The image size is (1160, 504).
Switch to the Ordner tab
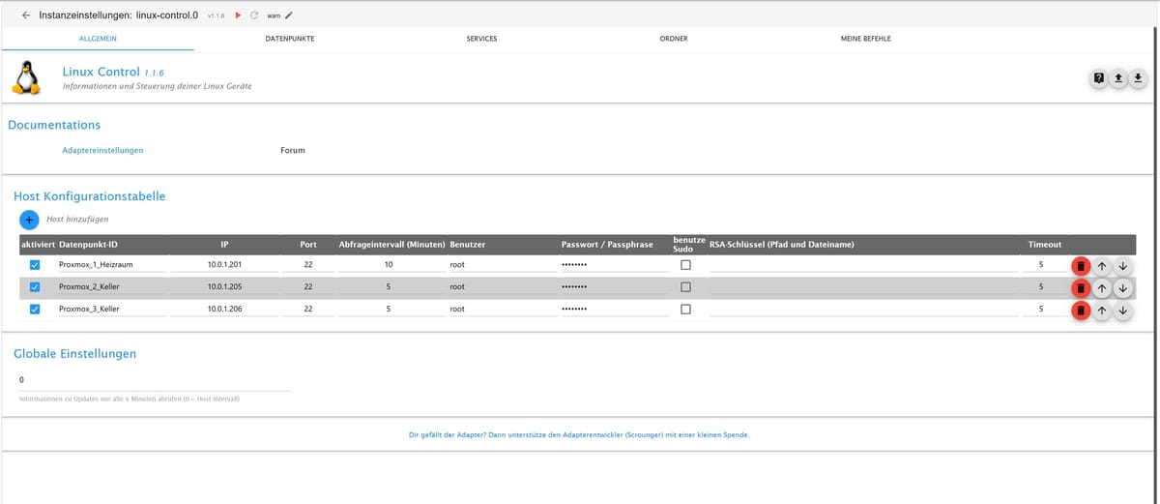point(674,39)
